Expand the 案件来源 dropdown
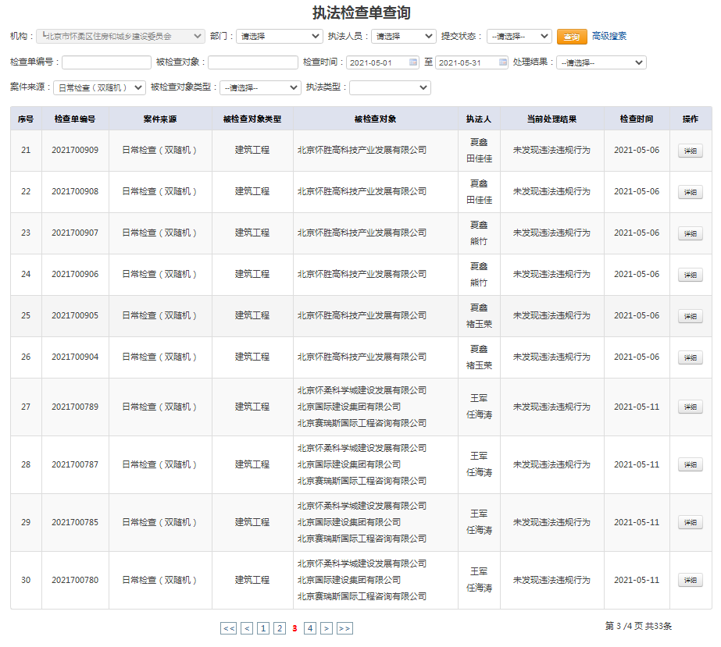The image size is (721, 647). [x=99, y=87]
